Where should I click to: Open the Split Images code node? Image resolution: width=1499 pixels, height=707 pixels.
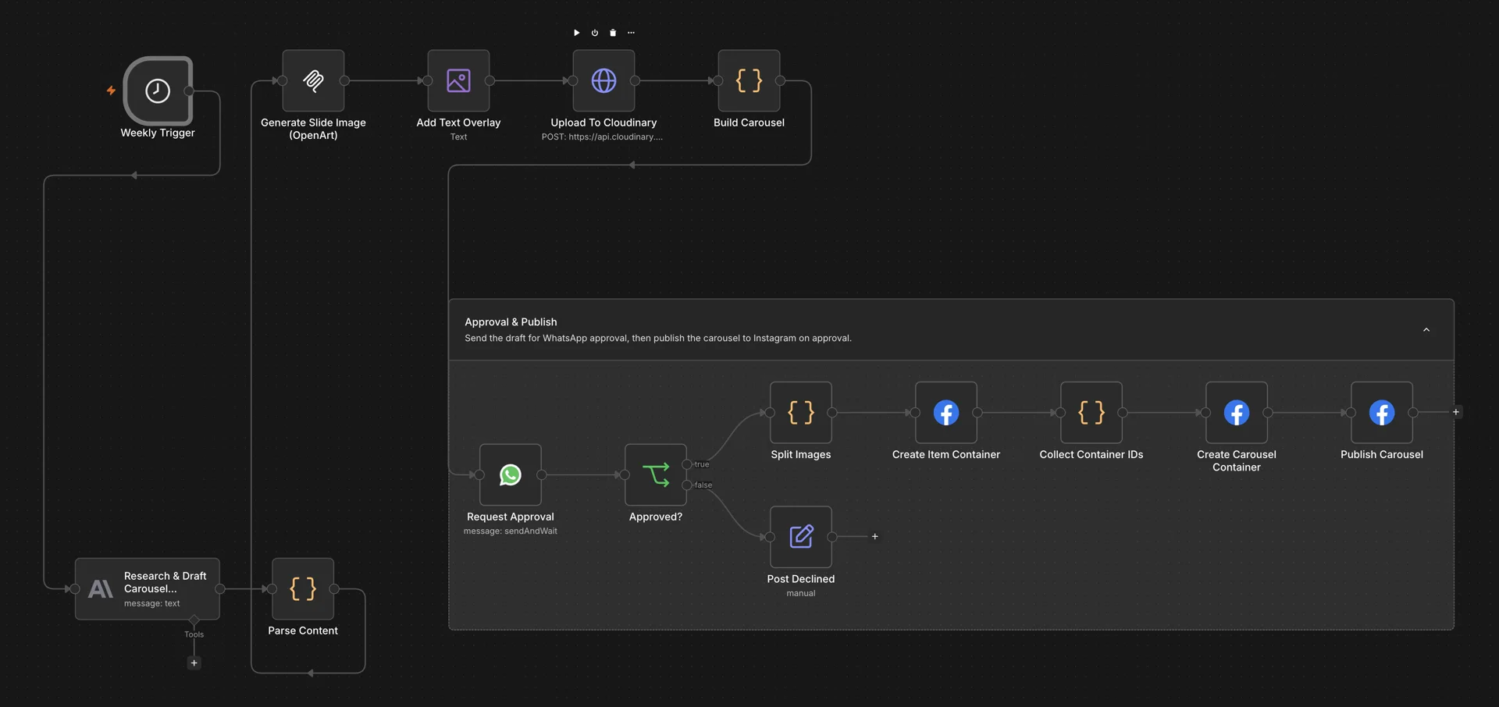(x=801, y=412)
